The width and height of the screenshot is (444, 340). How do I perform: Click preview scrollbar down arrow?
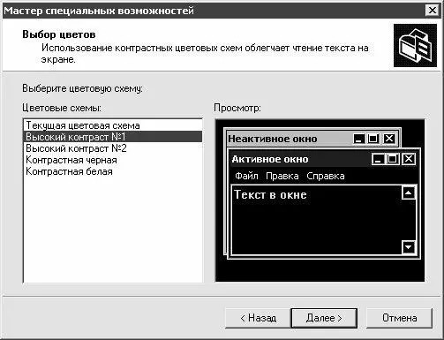click(409, 247)
